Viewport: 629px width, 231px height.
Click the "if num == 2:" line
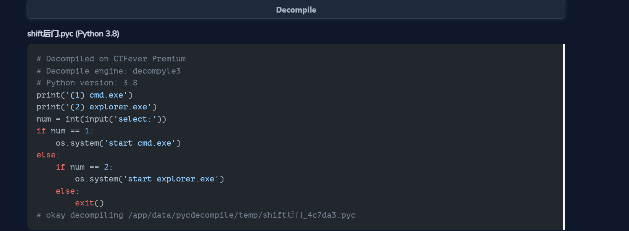pyautogui.click(x=84, y=167)
